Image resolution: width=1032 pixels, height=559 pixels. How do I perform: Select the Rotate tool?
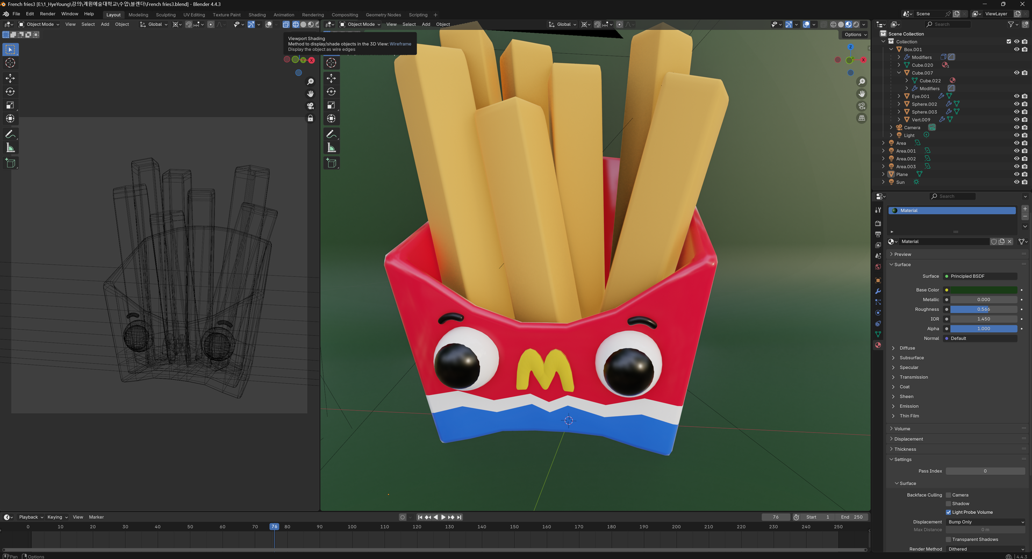pyautogui.click(x=10, y=91)
